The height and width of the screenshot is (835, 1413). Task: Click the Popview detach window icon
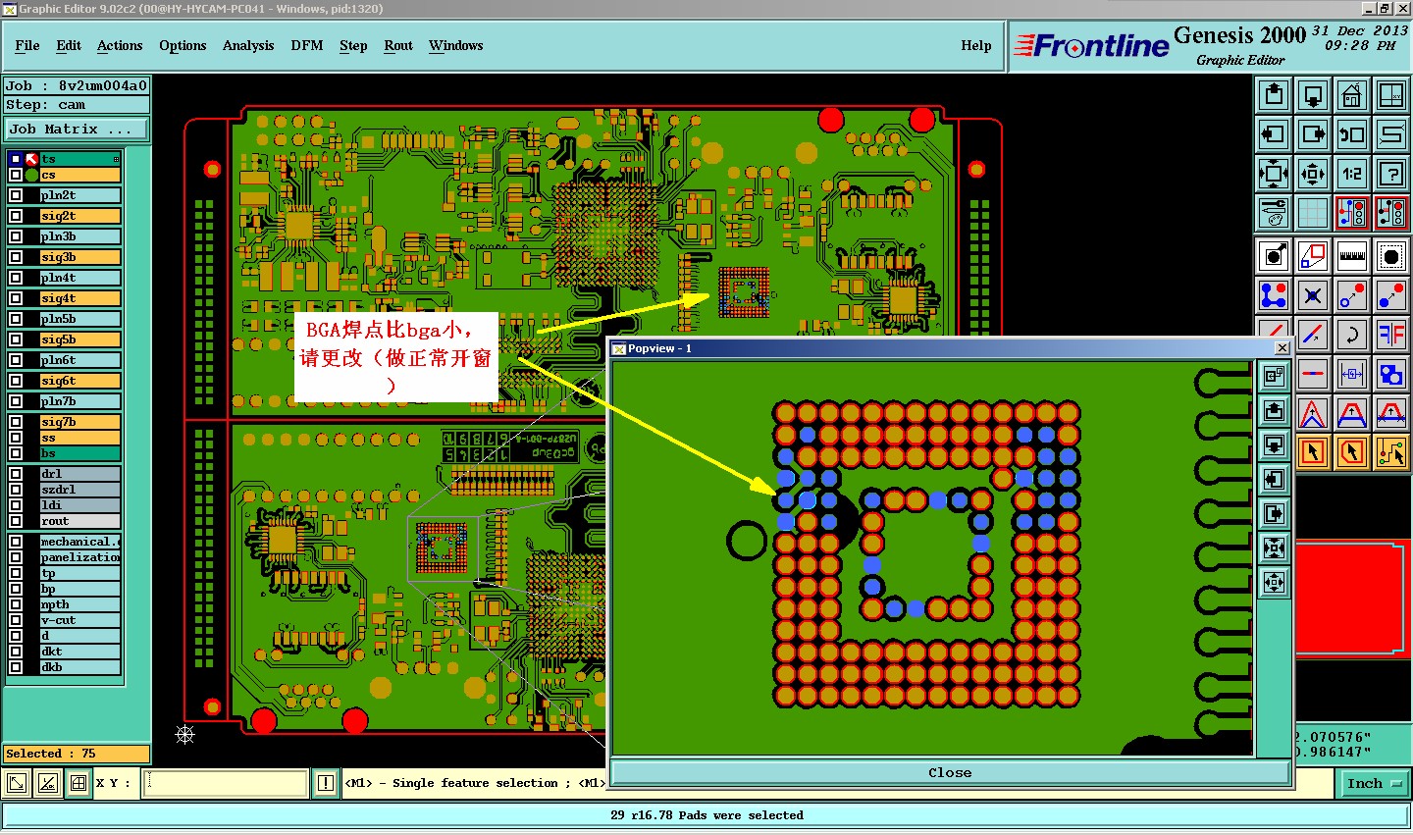click(x=1274, y=376)
